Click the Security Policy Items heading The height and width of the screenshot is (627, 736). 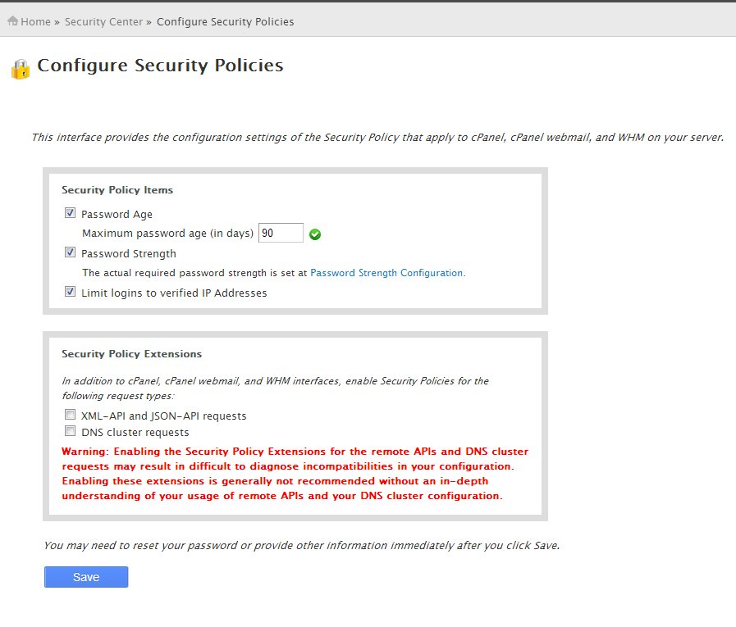tap(117, 190)
